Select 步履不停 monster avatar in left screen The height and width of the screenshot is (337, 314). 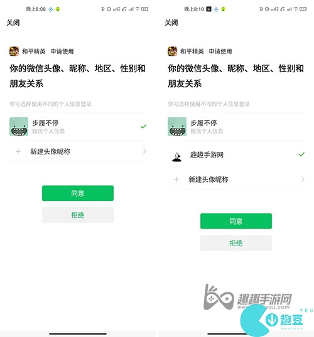pyautogui.click(x=19, y=126)
